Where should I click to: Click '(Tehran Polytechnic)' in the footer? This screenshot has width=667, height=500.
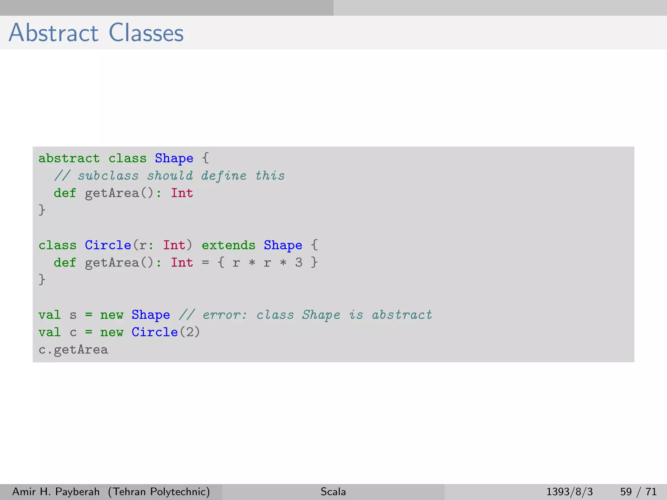[159, 492]
